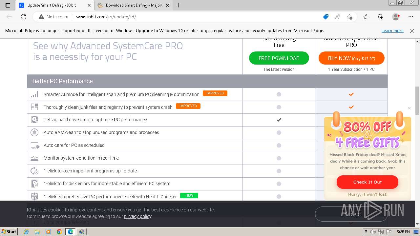Click the NEW badge on Health Checker row
The height and width of the screenshot is (236, 420).
(x=189, y=196)
